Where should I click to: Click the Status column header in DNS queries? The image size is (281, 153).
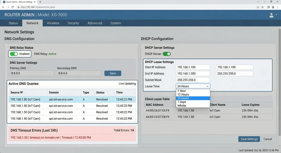coord(104,93)
